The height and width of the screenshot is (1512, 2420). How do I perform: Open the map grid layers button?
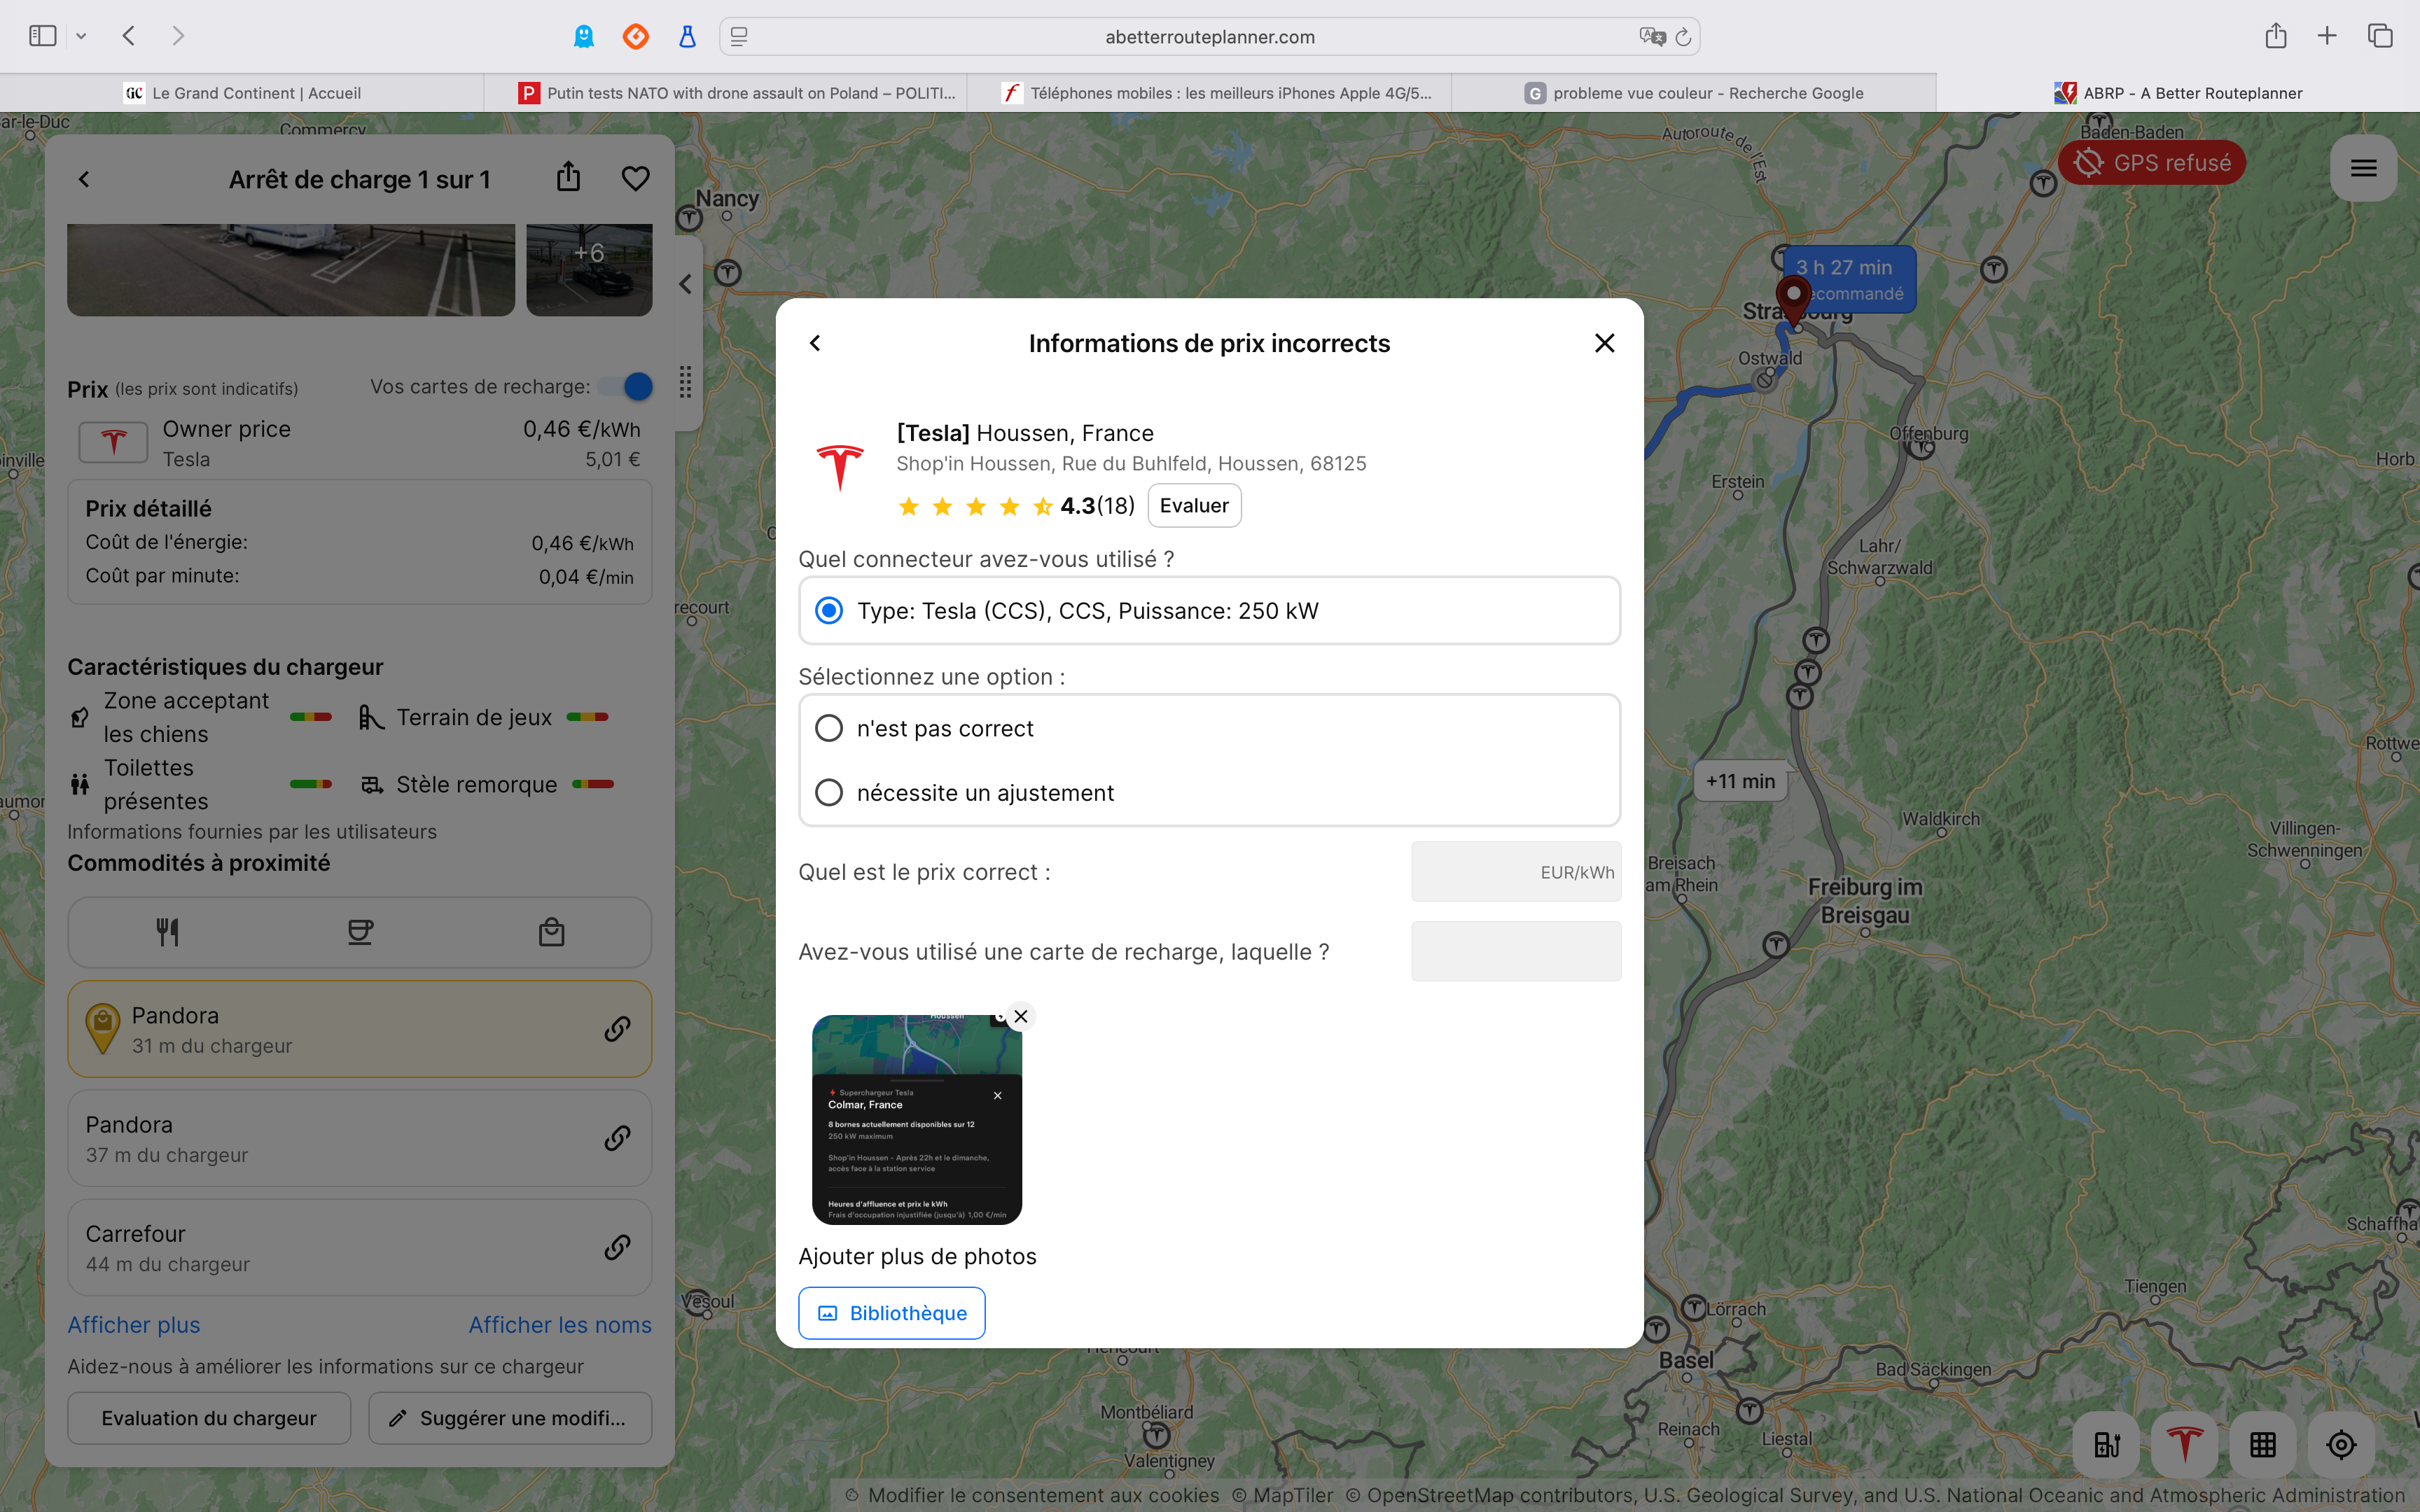point(2263,1444)
